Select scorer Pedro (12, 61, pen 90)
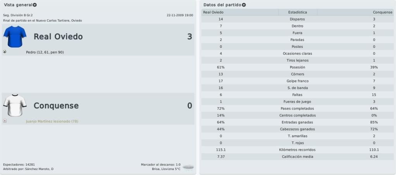The width and height of the screenshot is (396, 175). click(x=45, y=52)
